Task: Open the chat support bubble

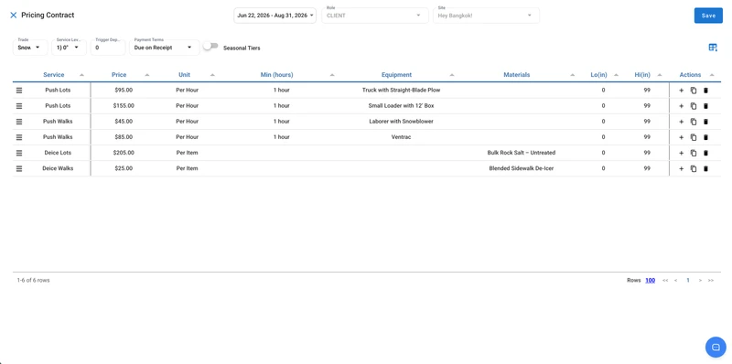Action: click(716, 347)
